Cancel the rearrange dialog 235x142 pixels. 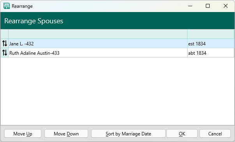(x=215, y=133)
